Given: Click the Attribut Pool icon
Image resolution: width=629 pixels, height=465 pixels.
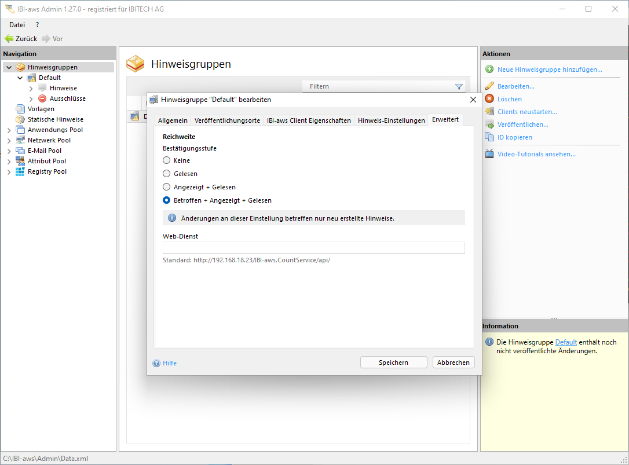Looking at the screenshot, I should [20, 161].
